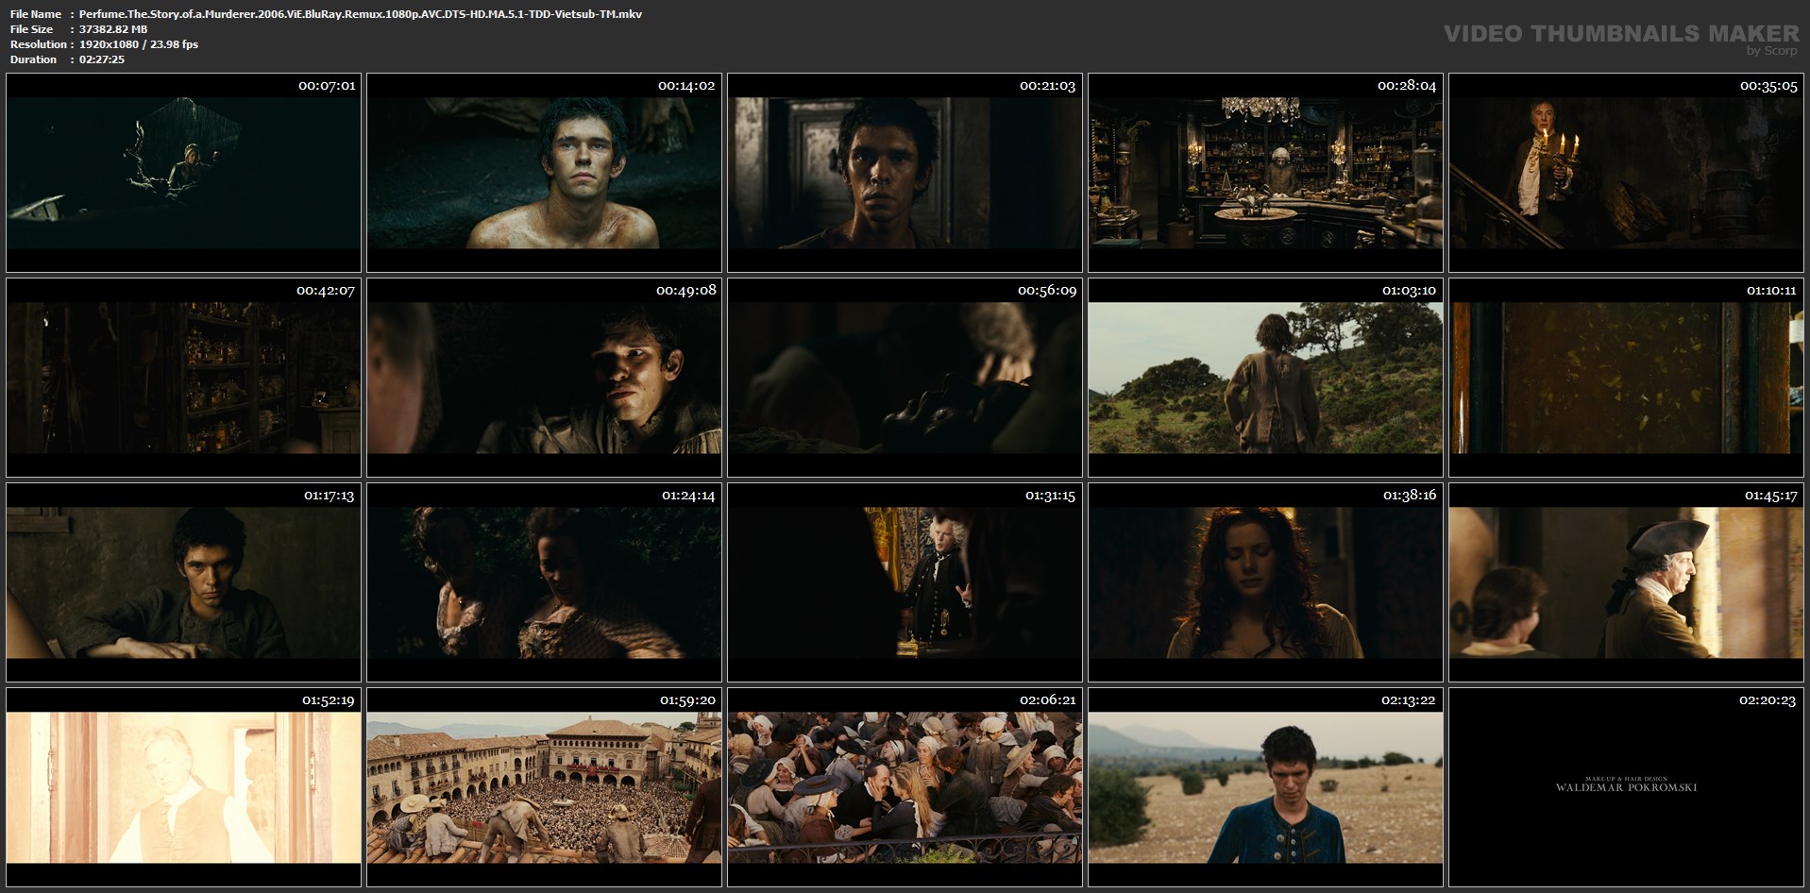The image size is (1810, 893).
Task: Click the WALDEMAR POKROMSKI credit text
Action: coord(1626,787)
